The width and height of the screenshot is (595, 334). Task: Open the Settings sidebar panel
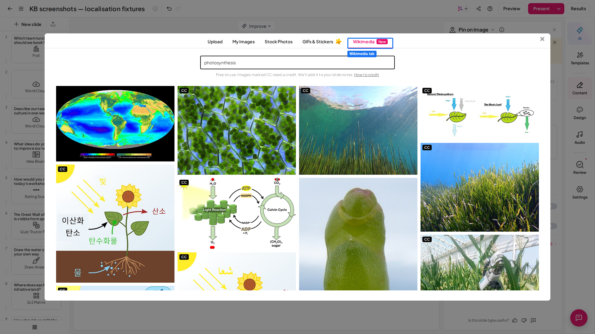[580, 193]
